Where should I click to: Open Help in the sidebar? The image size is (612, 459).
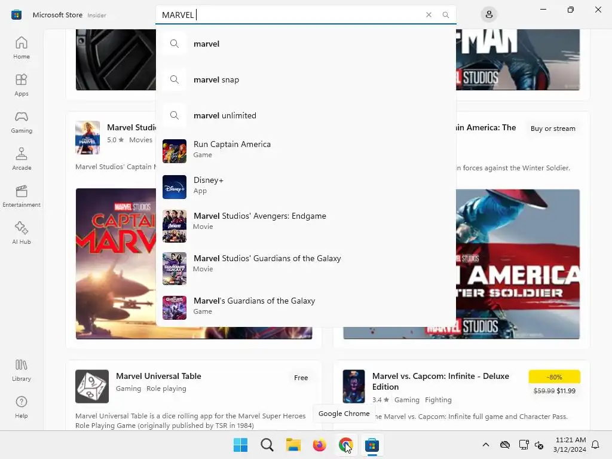point(22,407)
